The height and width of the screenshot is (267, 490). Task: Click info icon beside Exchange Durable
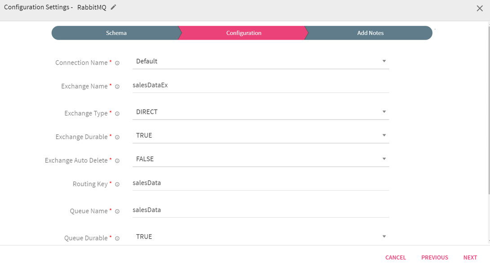117,137
